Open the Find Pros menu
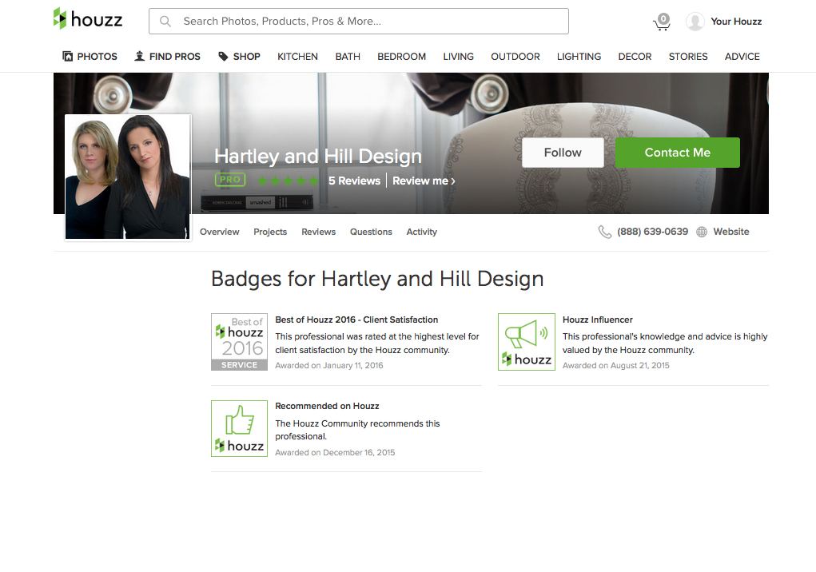This screenshot has height=572, width=816. (x=167, y=57)
